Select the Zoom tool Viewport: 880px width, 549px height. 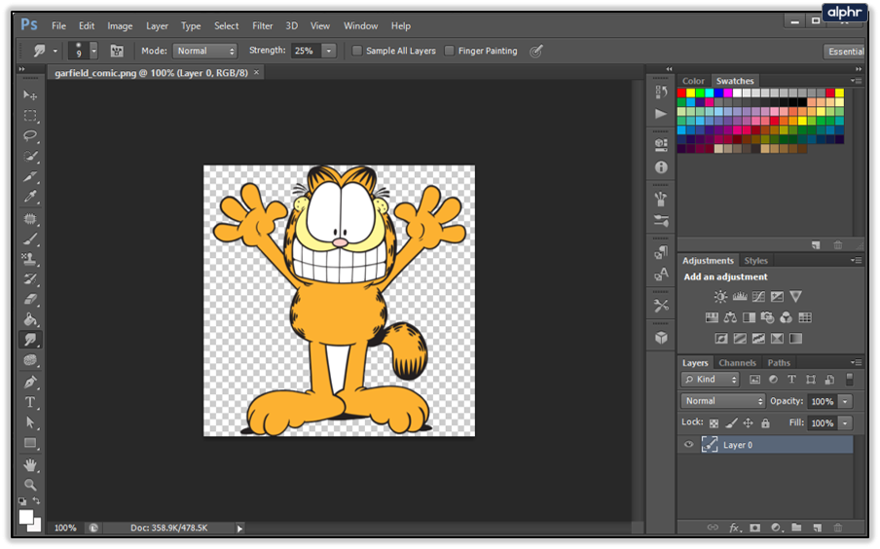[x=30, y=484]
